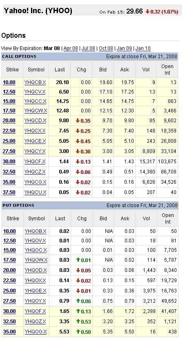This screenshot has width=185, height=340.
Task: Click call strike price 30.00 link
Action: [9, 162]
